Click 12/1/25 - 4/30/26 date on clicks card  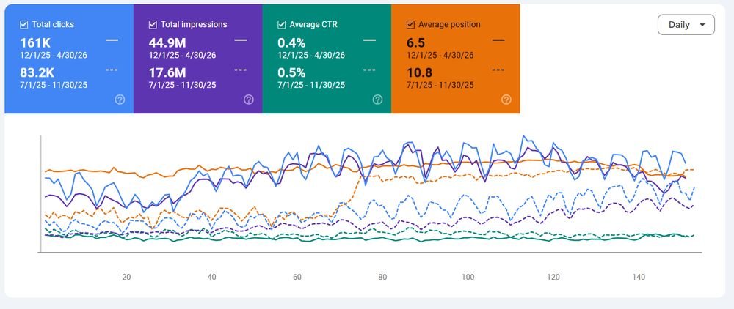pyautogui.click(x=54, y=56)
